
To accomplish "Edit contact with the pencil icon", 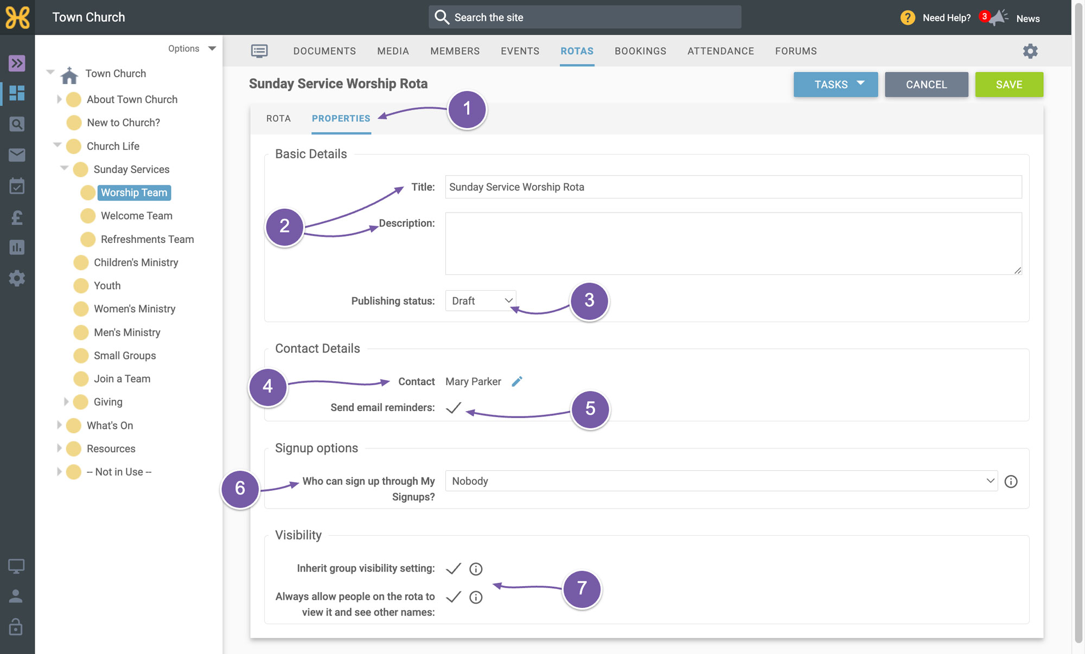I will [517, 381].
